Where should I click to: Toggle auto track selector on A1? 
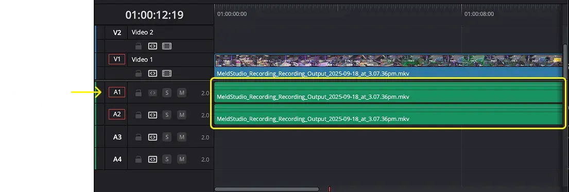153,93
